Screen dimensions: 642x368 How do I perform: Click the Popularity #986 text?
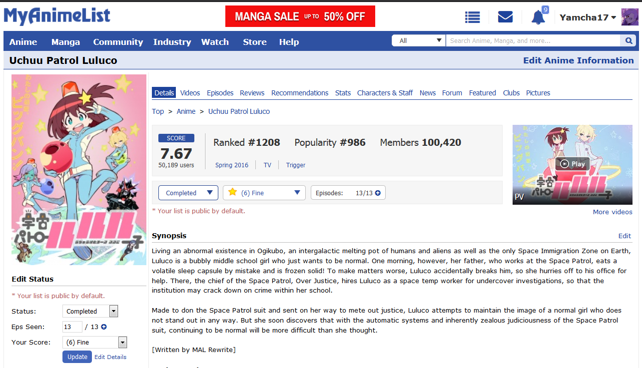[330, 142]
